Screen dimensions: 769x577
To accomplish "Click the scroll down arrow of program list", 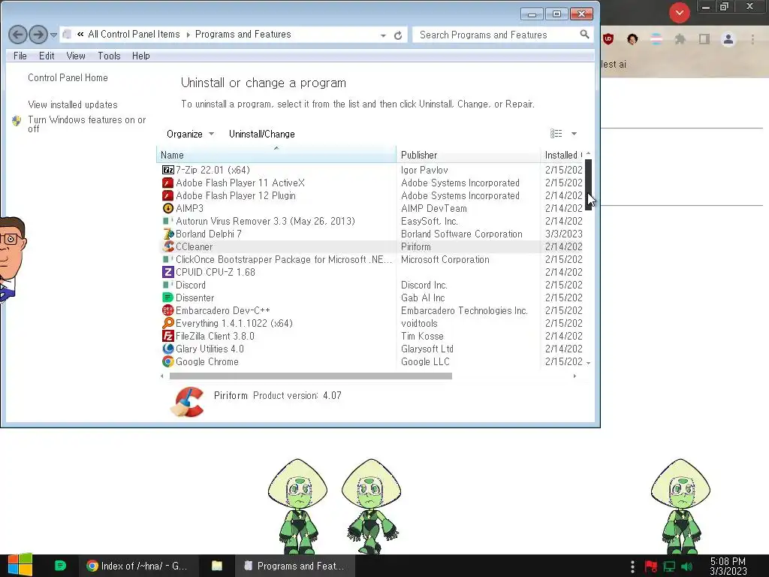I will [x=589, y=364].
